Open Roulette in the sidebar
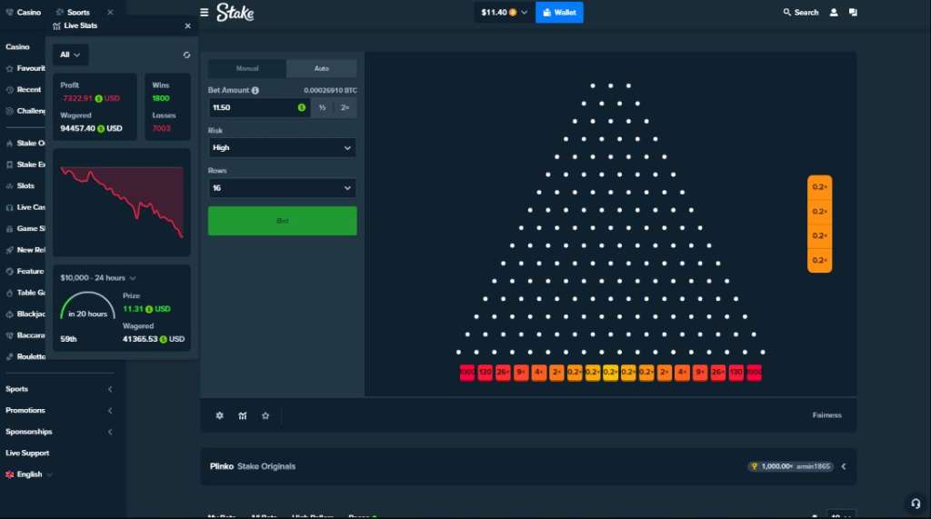Viewport: 931px width, 519px height. click(x=25, y=357)
